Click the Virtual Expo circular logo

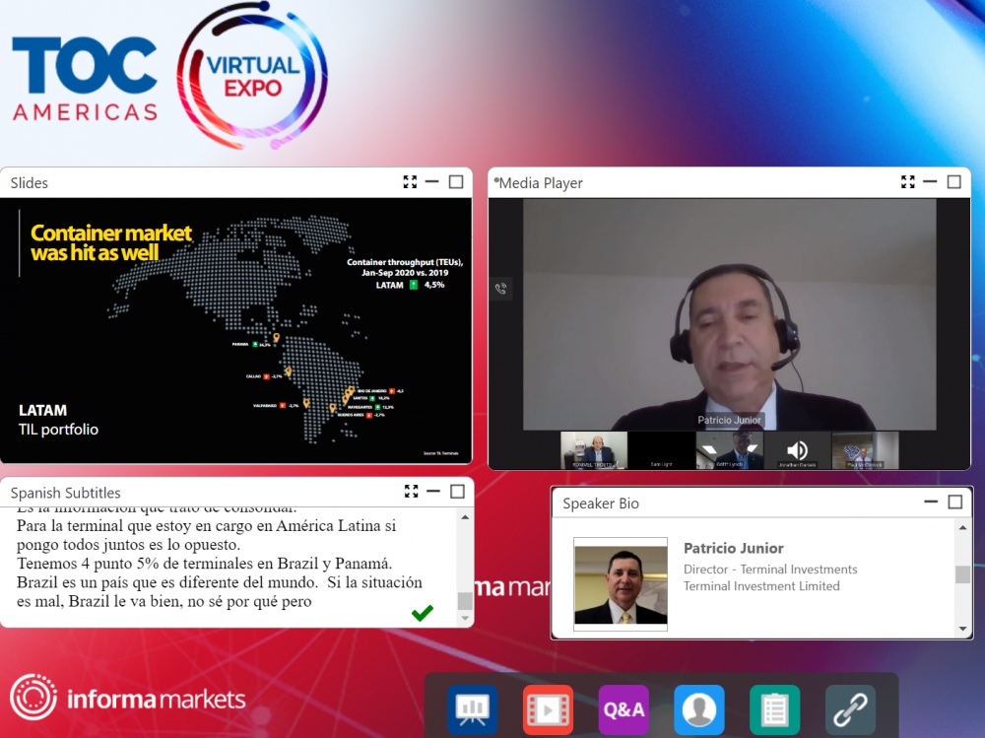[252, 76]
